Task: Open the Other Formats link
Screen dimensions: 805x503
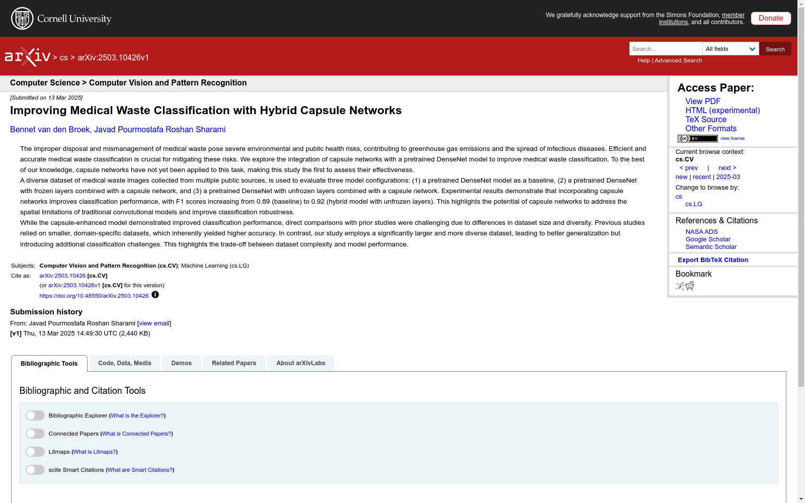Action: point(711,129)
